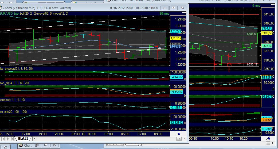Select the coppock(11, 14, 10) label

(12, 100)
